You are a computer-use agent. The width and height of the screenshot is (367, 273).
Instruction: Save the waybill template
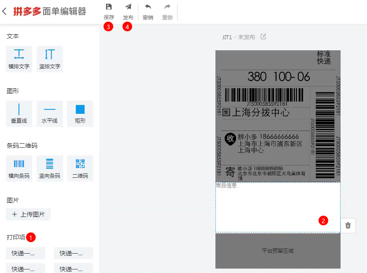(x=108, y=12)
